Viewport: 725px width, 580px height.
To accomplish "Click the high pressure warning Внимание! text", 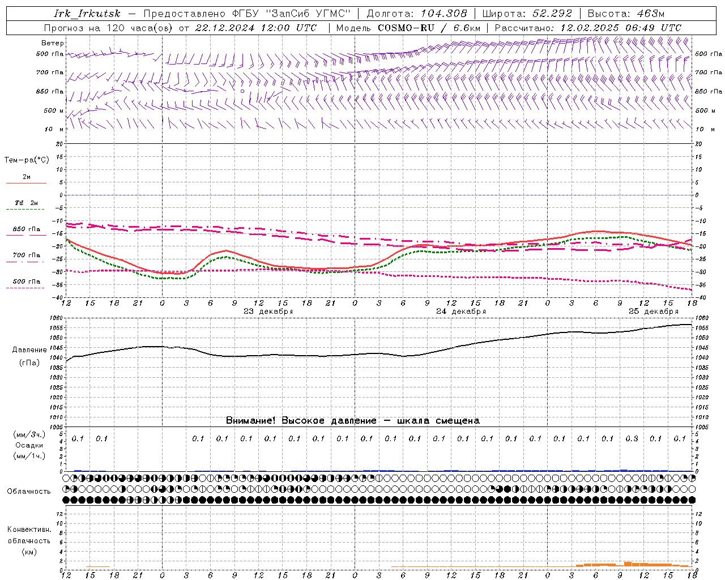I will 353,420.
